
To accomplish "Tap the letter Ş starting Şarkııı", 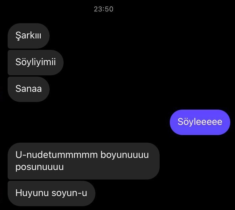I will point(18,36).
